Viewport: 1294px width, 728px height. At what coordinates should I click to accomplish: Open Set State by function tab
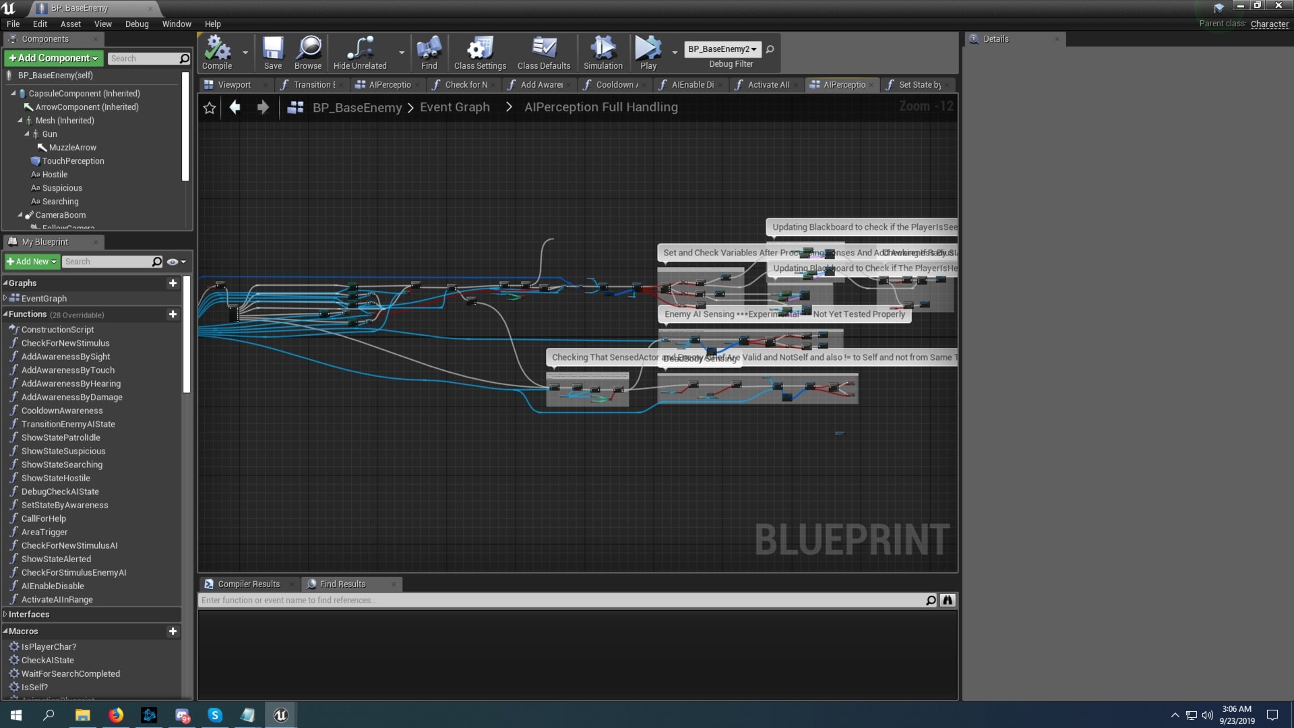point(919,85)
